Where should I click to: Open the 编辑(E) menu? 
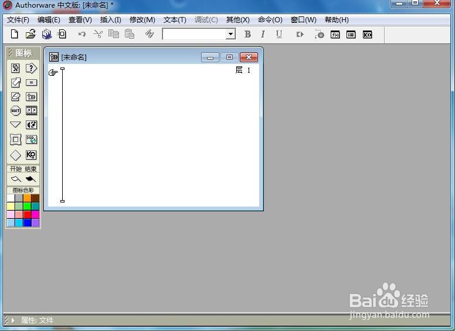pos(49,20)
